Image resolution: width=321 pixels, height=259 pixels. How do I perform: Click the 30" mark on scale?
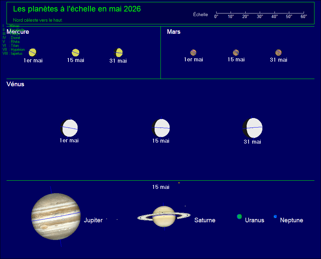[x=260, y=16]
